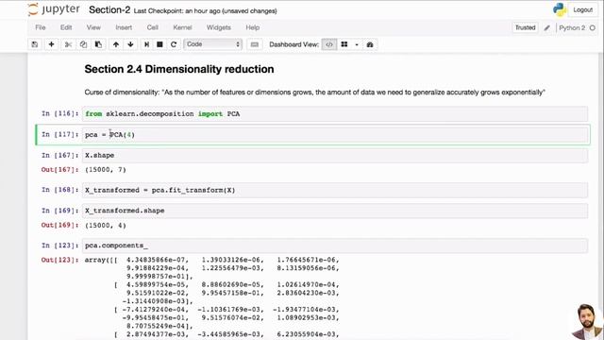Click the Jupyter logo

tap(54, 9)
